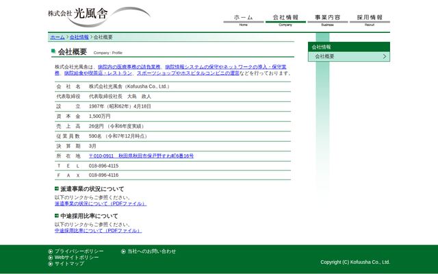
Task: Click the プライバシーポリシー footer link
Action: click(79, 251)
